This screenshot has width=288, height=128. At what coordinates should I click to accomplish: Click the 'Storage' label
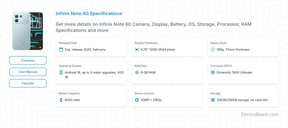click(215, 94)
